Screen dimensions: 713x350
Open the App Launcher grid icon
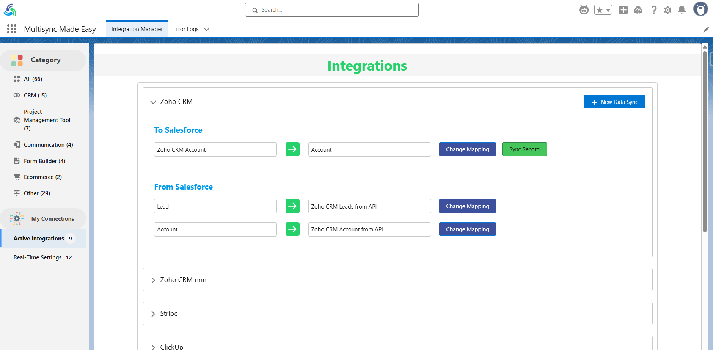click(12, 29)
